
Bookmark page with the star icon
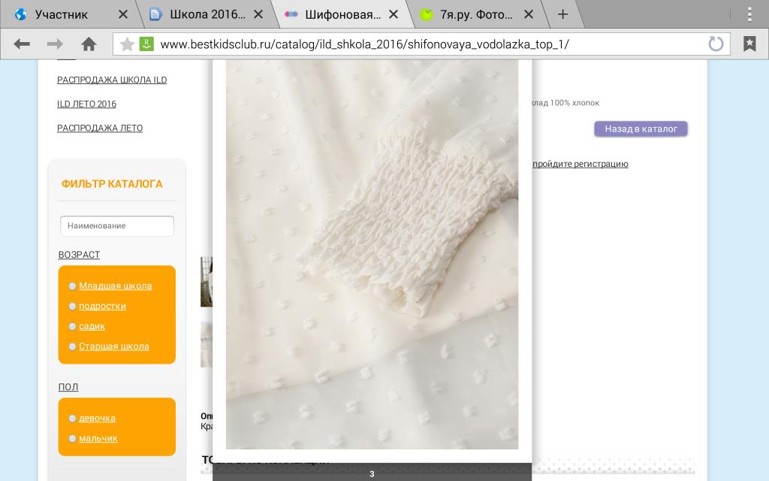[x=127, y=44]
